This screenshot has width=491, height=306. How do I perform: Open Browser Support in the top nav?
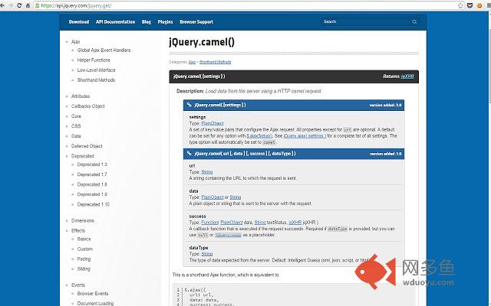(196, 22)
